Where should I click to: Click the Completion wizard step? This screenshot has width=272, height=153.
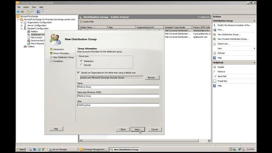(58, 61)
